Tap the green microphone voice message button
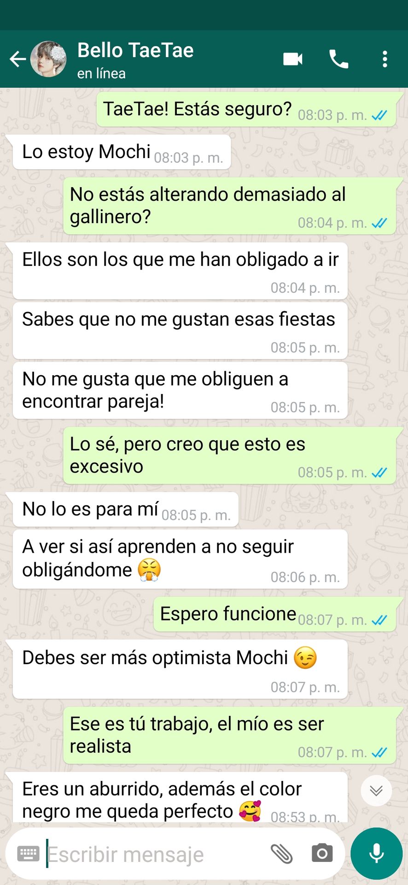 pyautogui.click(x=377, y=853)
